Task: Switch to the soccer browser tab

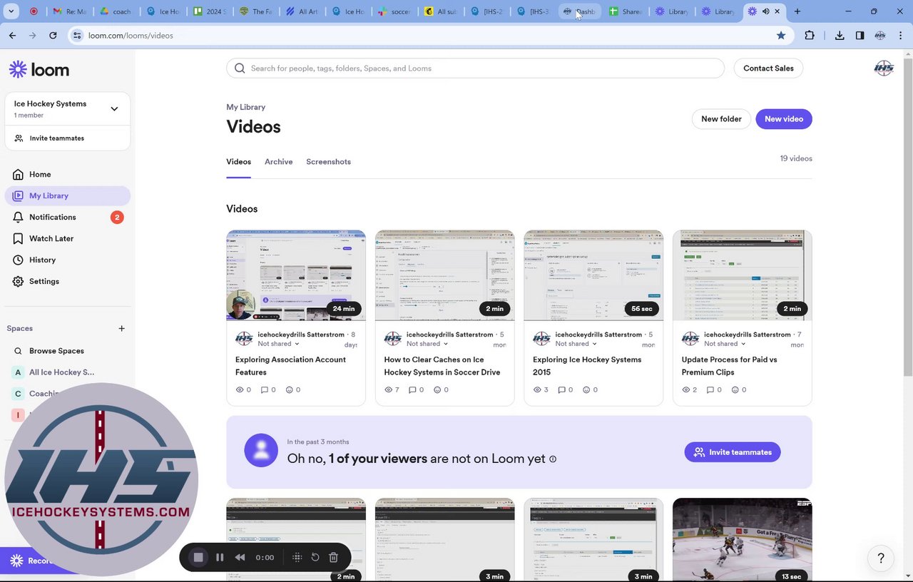Action: (x=394, y=11)
